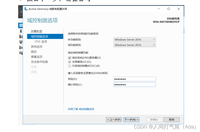This screenshot has height=132, width=200.
Task: Open 路径 step
Action: point(34,52)
